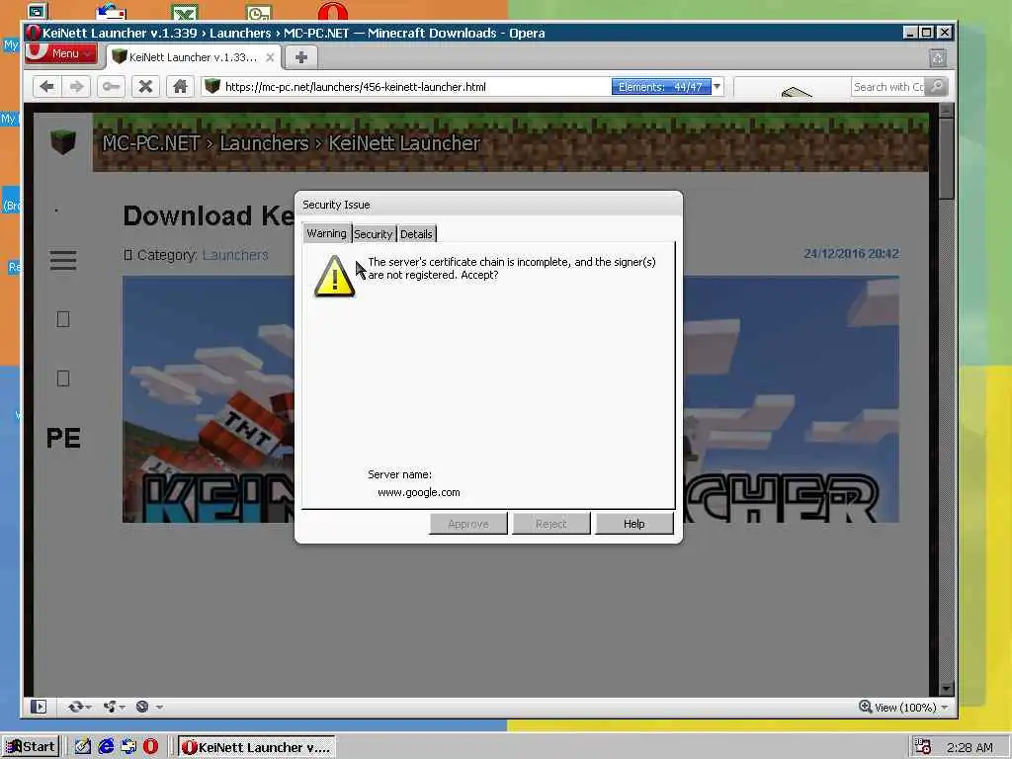This screenshot has width=1012, height=759.
Task: Toggle the Opera side panel button
Action: pyautogui.click(x=39, y=707)
